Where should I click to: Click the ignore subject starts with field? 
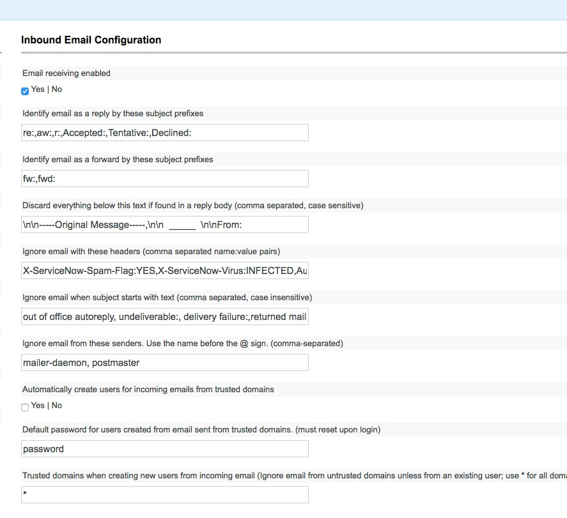click(x=164, y=316)
